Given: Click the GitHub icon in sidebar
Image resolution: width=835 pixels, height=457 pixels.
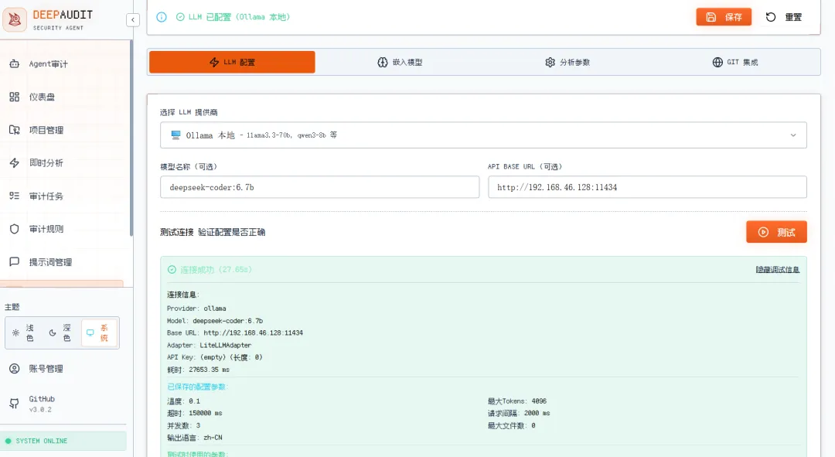Looking at the screenshot, I should (15, 404).
